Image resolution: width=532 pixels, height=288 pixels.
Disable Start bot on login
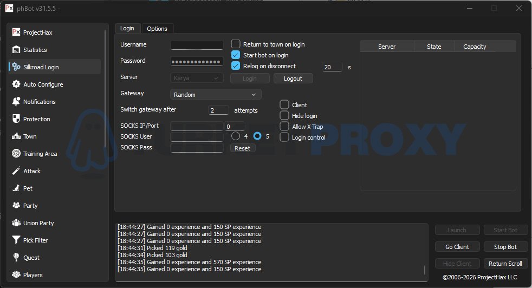(236, 55)
